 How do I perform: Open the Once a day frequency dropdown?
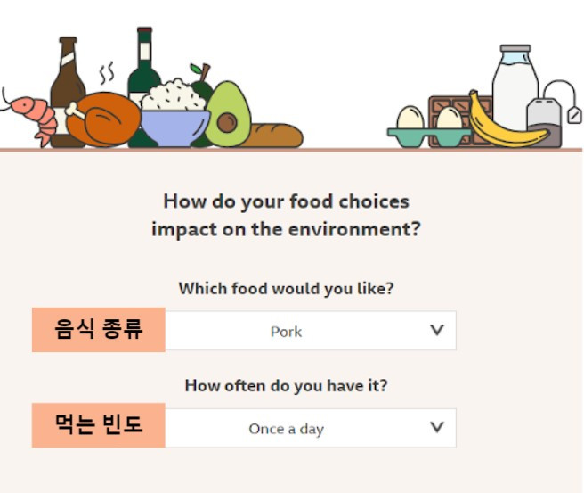click(x=311, y=428)
